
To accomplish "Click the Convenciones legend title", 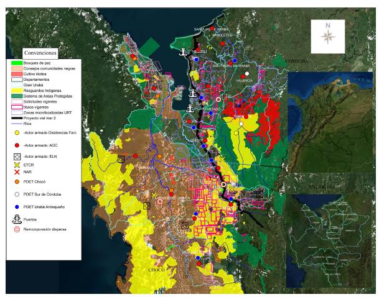I will coord(42,53).
